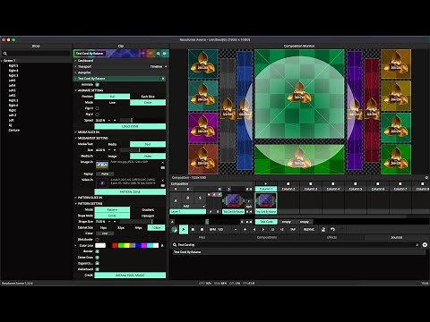Open the layer Add blend mode dropdown
Image resolution: width=430 pixels, height=322 pixels.
pyautogui.click(x=193, y=206)
